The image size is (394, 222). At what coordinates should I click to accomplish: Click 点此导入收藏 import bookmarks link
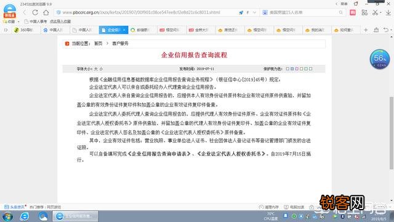(x=60, y=22)
